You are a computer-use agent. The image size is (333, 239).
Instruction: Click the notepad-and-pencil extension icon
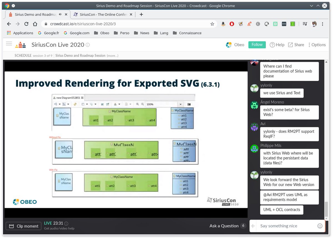[x=241, y=24]
